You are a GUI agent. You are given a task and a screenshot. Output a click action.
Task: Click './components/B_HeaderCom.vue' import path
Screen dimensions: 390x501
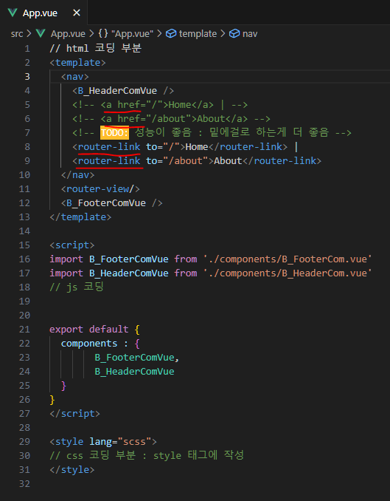[288, 273]
